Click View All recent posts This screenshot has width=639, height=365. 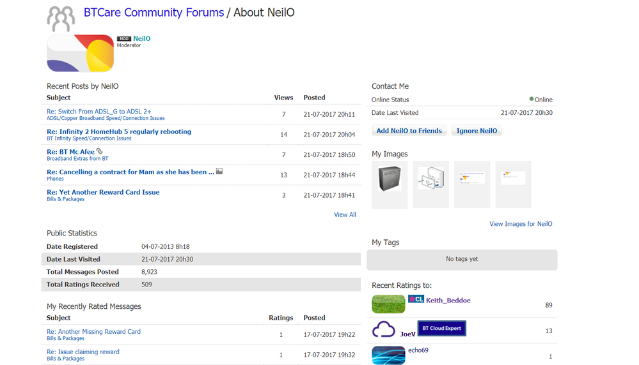click(345, 214)
